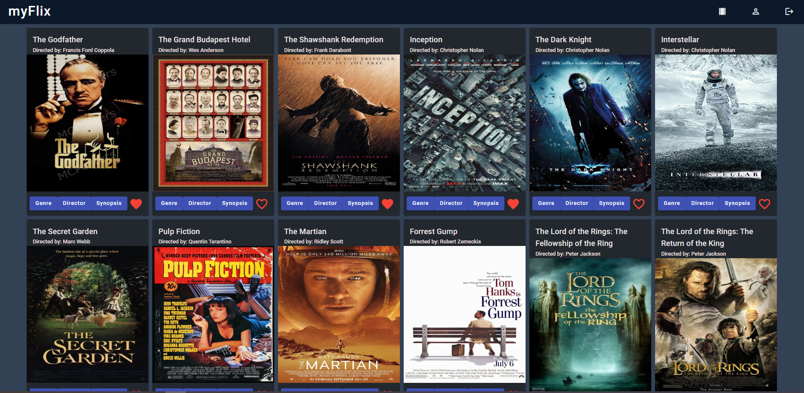The height and width of the screenshot is (393, 804).
Task: Open the movies list icon in navbar
Action: pyautogui.click(x=722, y=11)
